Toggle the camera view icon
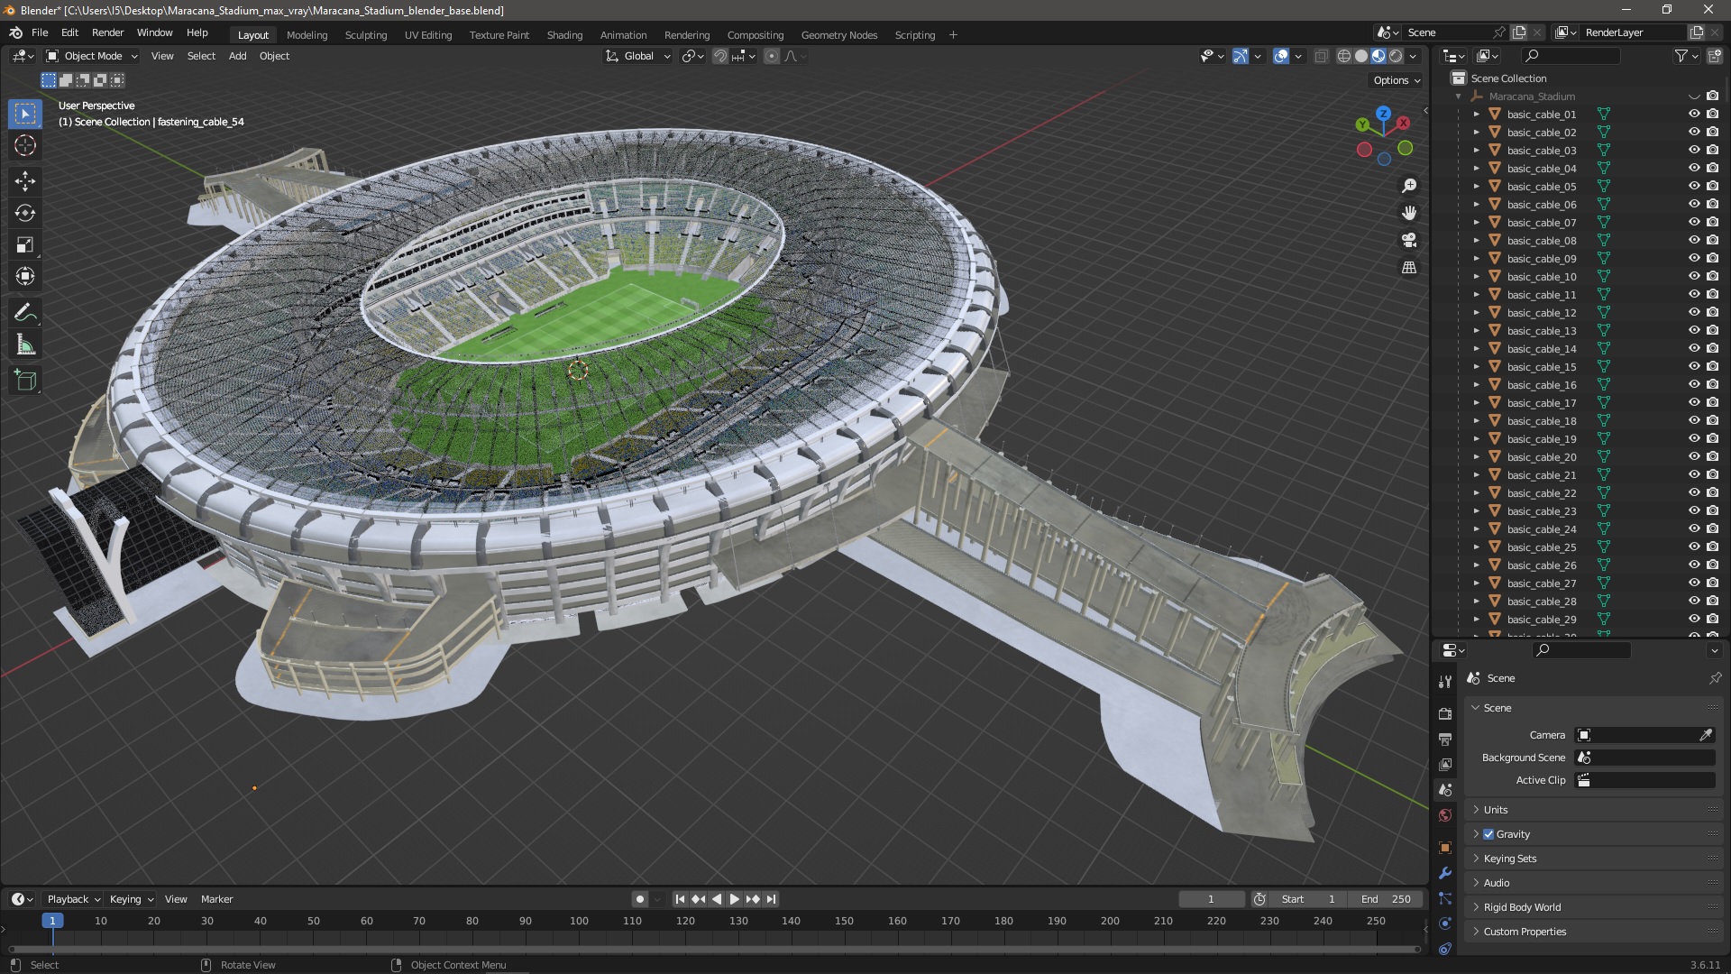The height and width of the screenshot is (974, 1731). (x=1409, y=240)
